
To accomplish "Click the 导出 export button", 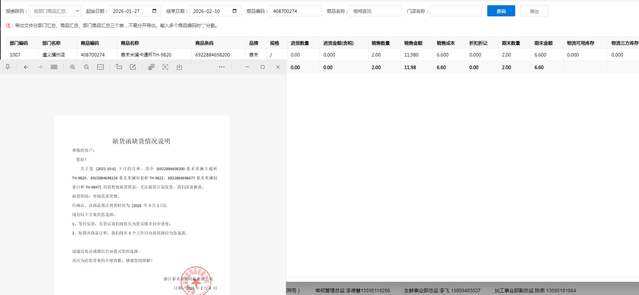I will pyautogui.click(x=534, y=11).
